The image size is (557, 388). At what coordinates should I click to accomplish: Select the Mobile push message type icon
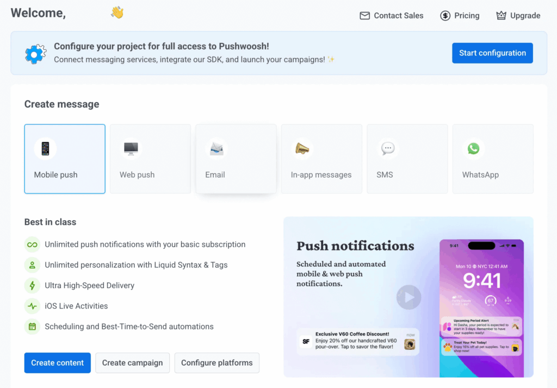45,148
